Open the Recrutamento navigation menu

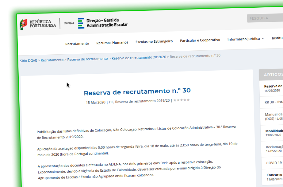click(77, 44)
